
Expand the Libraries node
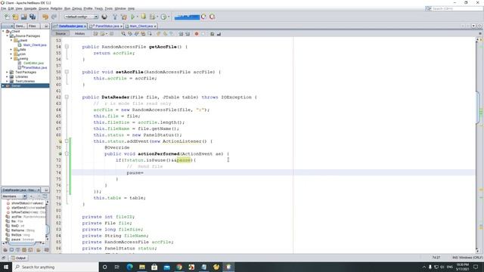tap(8, 76)
